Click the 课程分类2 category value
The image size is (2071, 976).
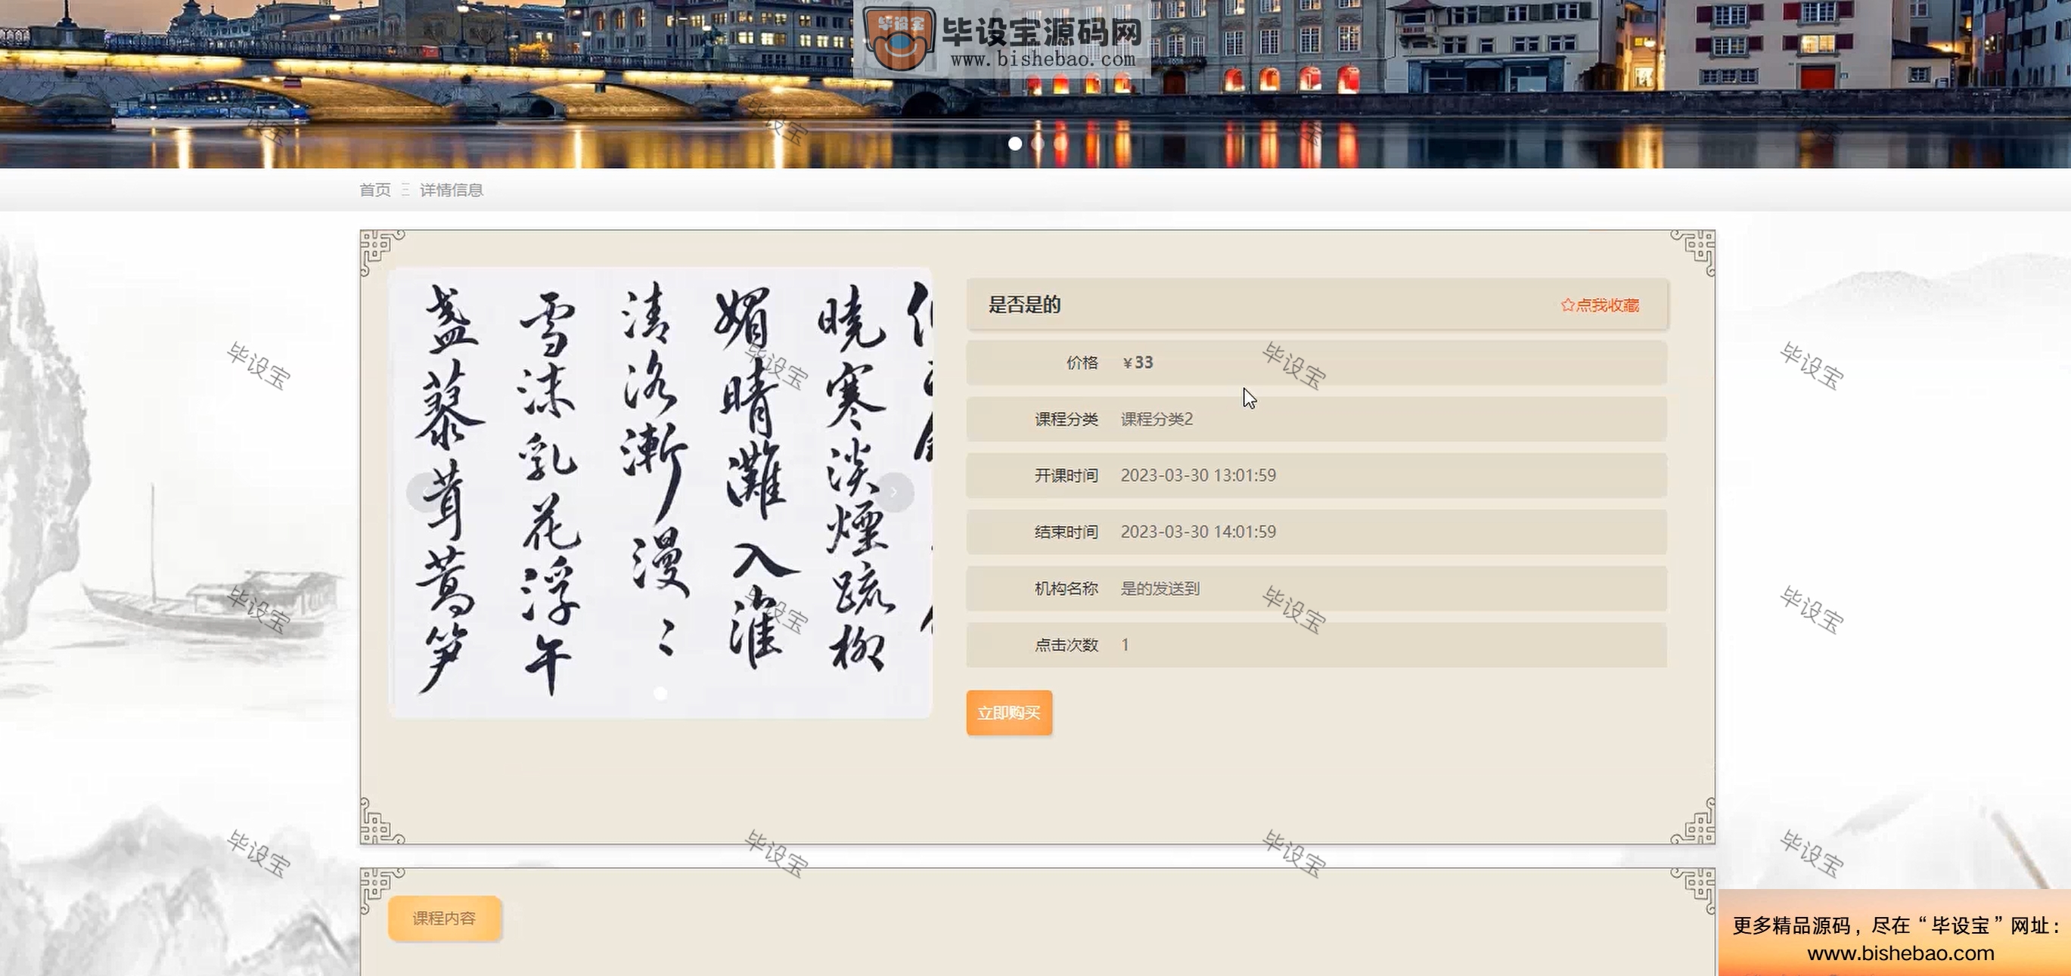[1157, 419]
